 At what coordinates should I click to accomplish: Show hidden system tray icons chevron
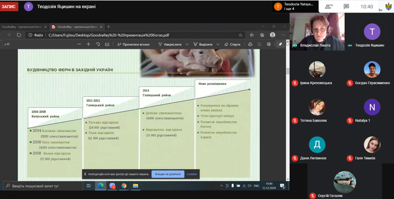(x=221, y=186)
